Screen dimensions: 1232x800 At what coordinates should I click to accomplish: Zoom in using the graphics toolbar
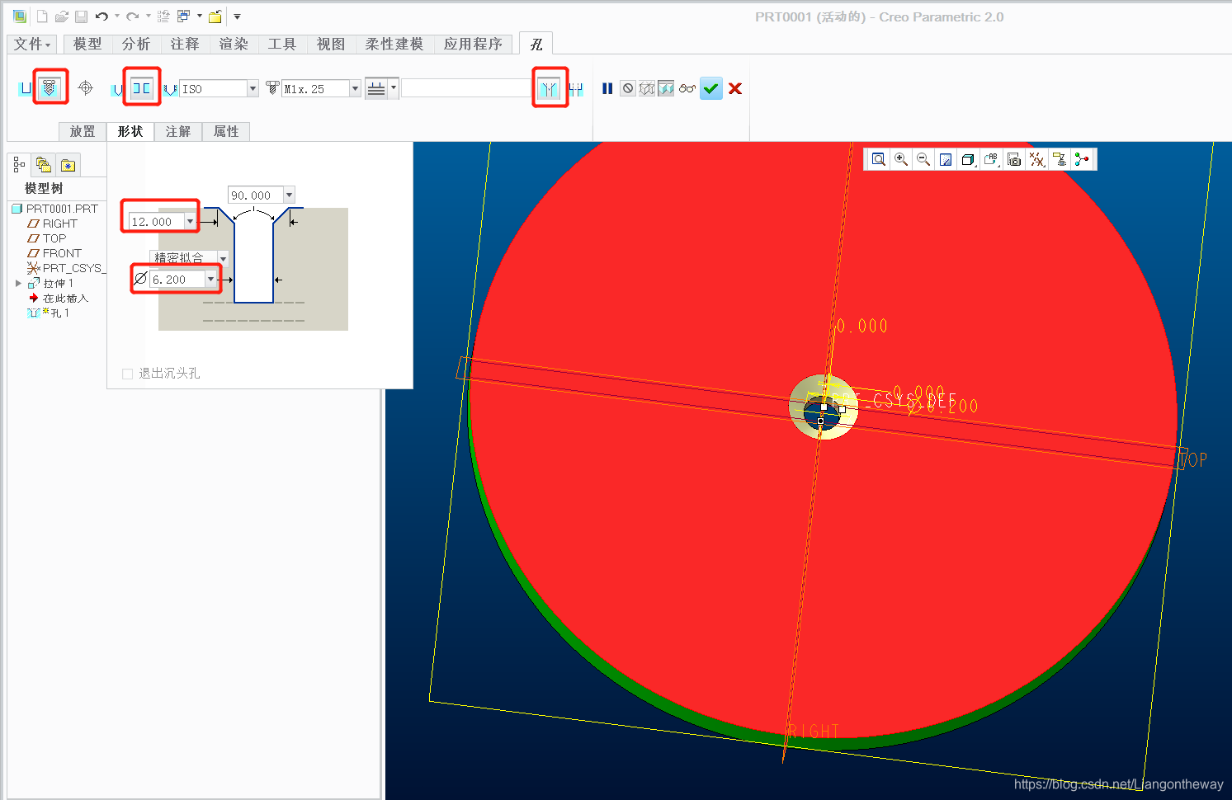click(x=901, y=159)
